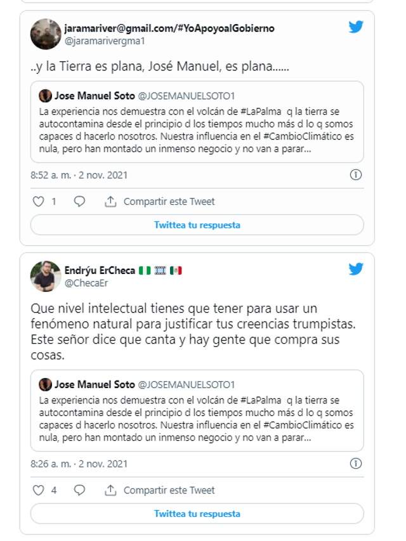Viewport: 406px width, 541px height.
Task: Like the tweet posted at 8:52 a. m.
Action: pyautogui.click(x=38, y=202)
